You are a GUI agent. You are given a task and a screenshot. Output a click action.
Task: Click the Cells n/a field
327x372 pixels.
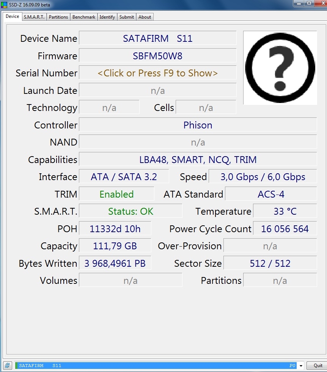click(x=206, y=108)
